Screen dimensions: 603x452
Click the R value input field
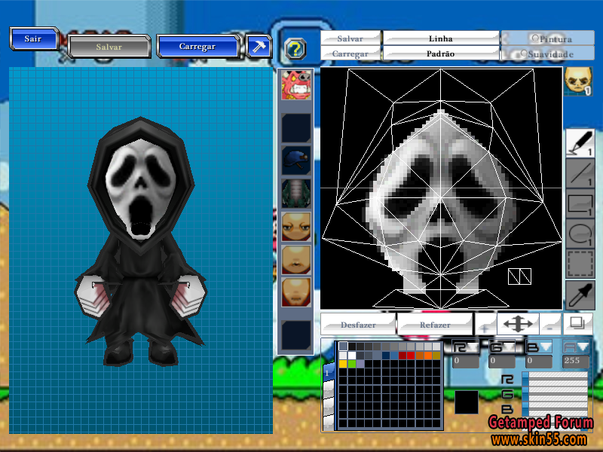(x=466, y=361)
